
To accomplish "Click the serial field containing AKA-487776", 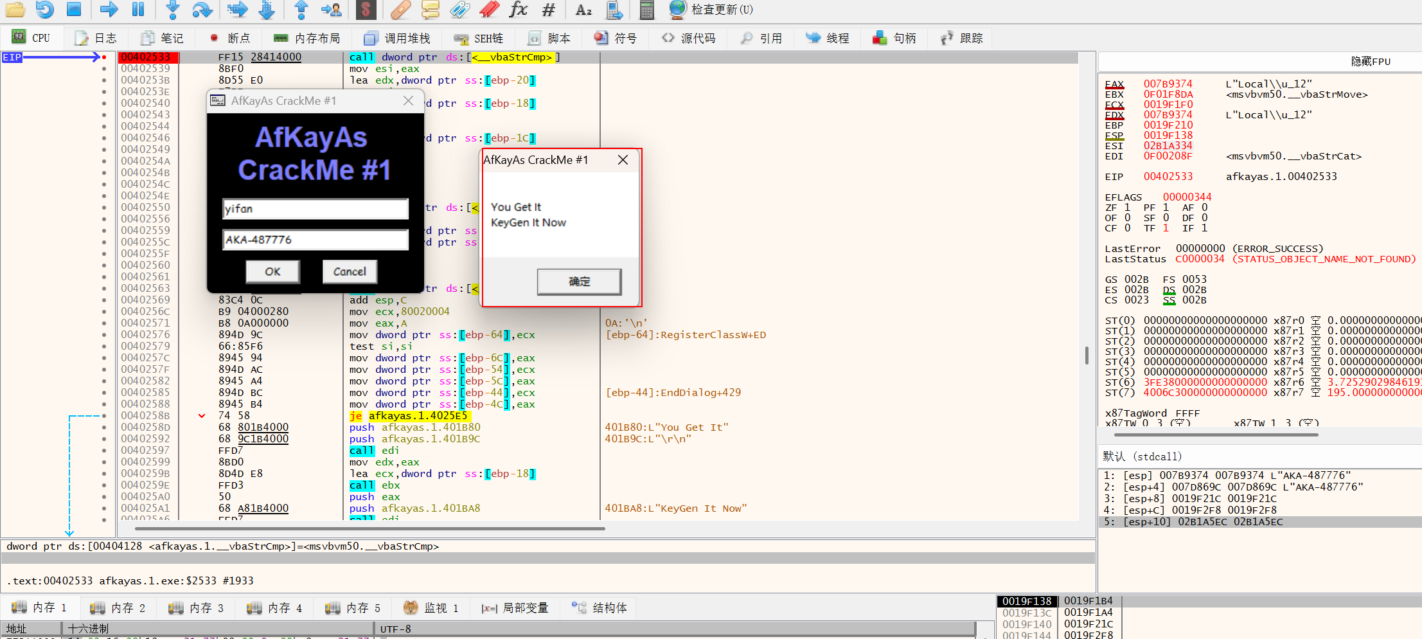I will [x=315, y=240].
